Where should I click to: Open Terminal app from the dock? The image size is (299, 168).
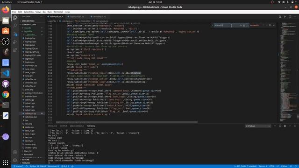(6, 105)
